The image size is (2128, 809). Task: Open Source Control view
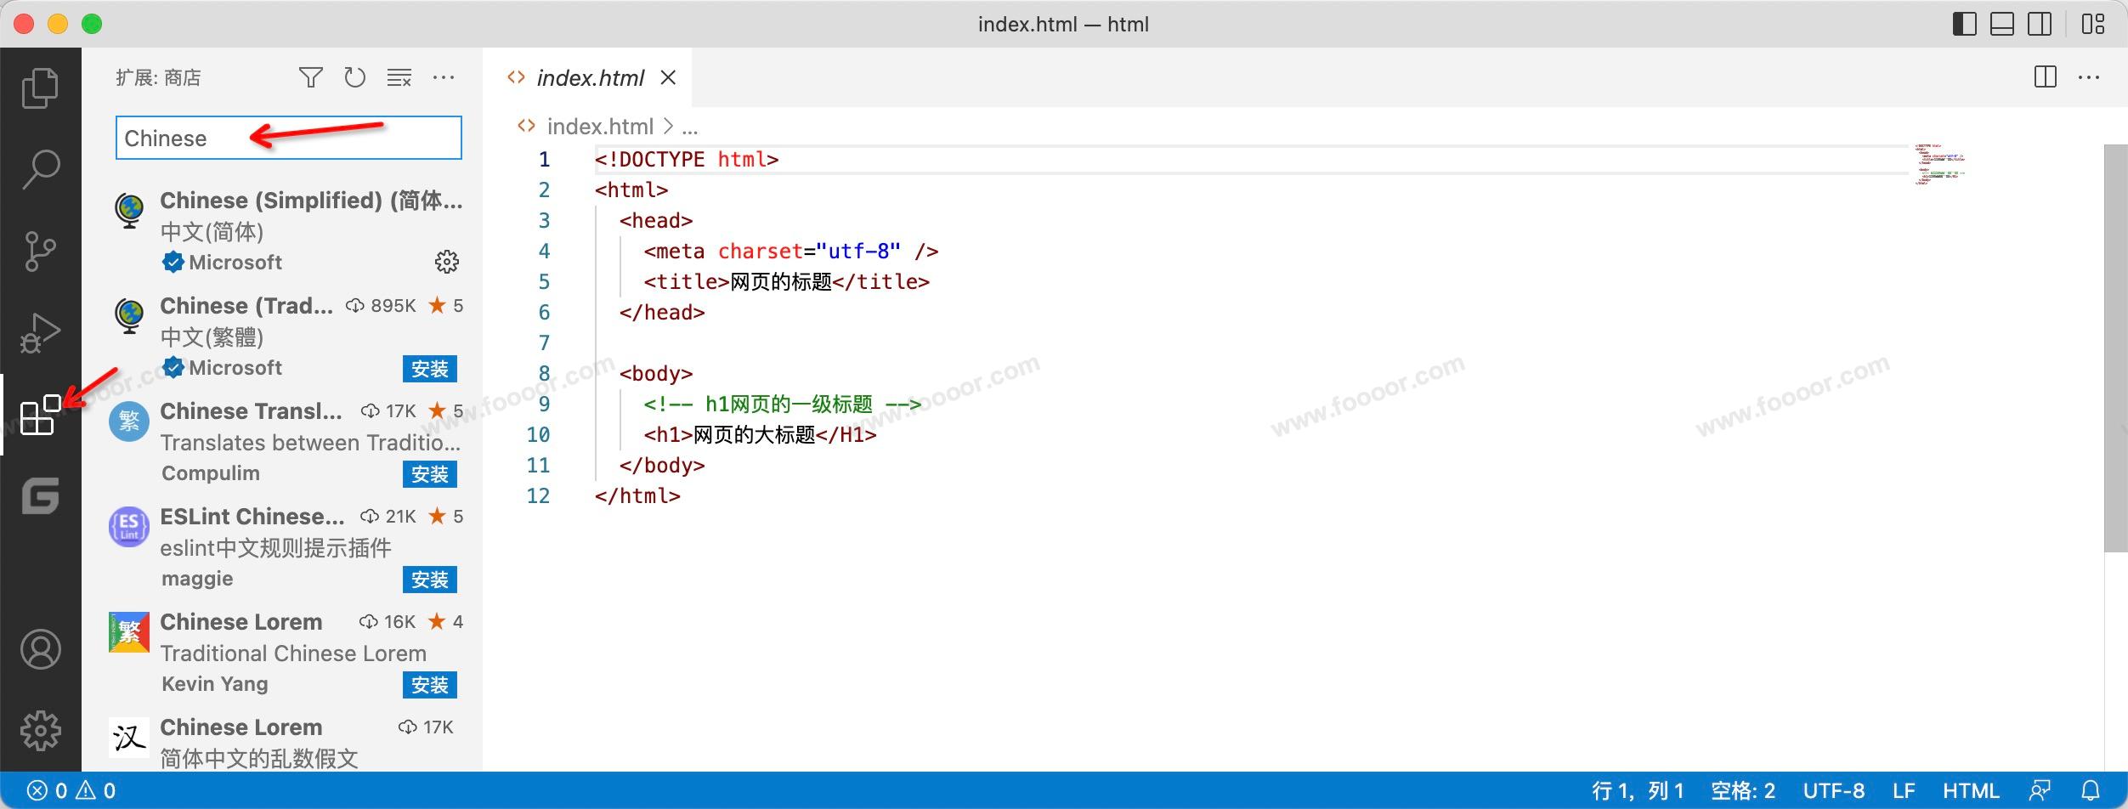click(x=40, y=252)
